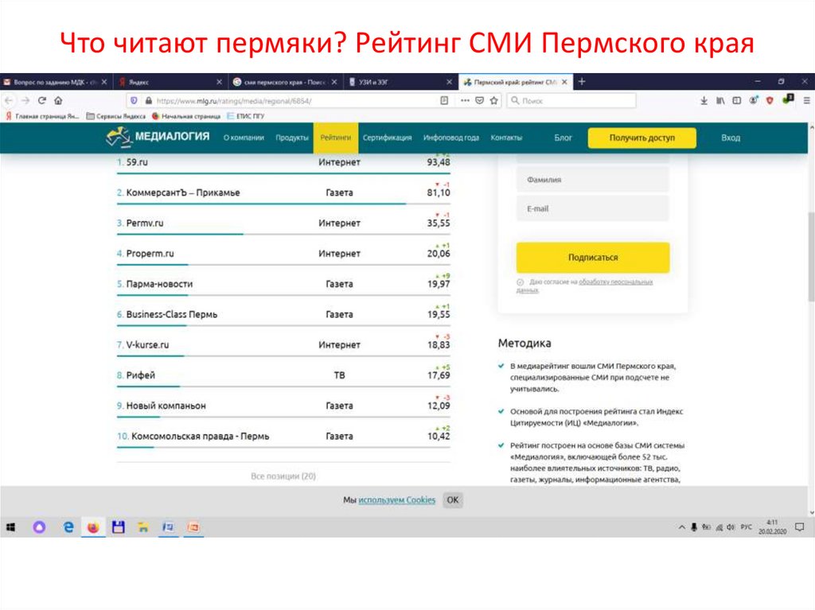Viewport: 815px width, 610px height.
Task: Switch to the 'Вопрос по заданию МДК' tab
Action: [55, 82]
